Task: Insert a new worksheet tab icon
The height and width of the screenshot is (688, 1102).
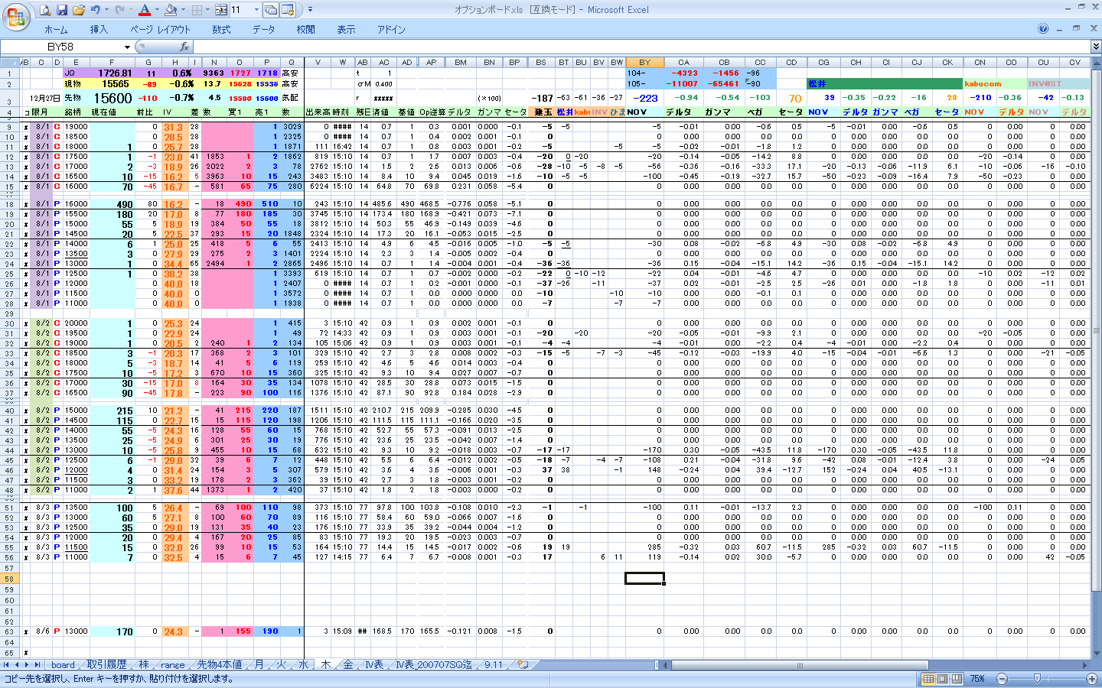Action: point(523,665)
